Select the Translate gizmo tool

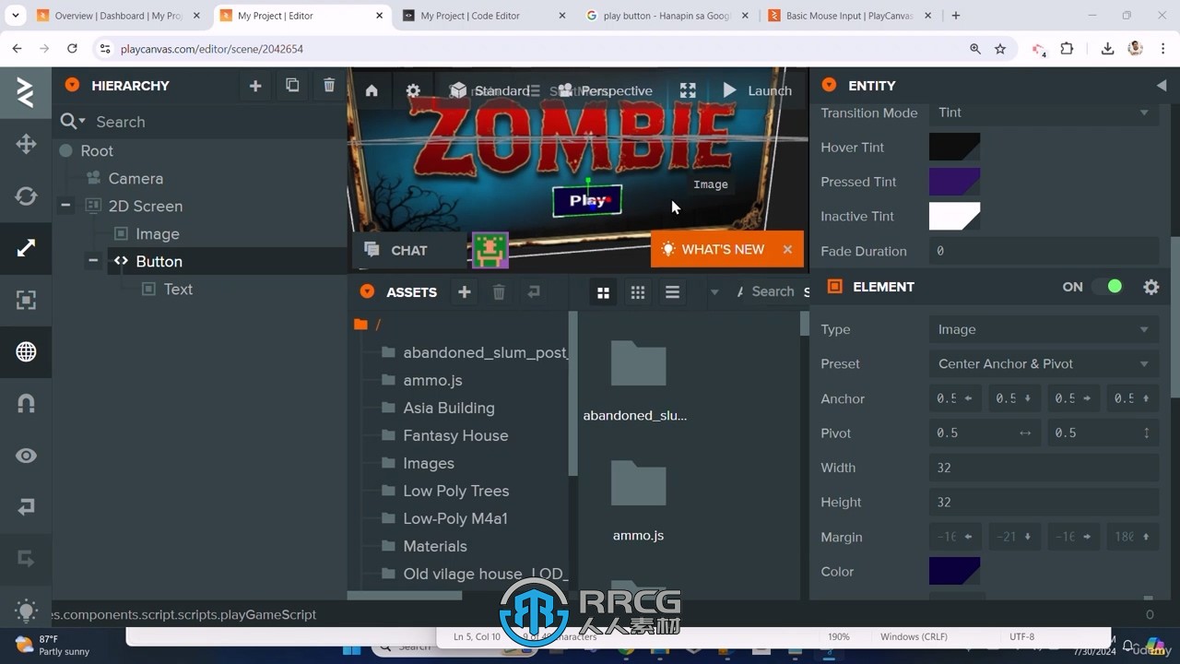(26, 144)
